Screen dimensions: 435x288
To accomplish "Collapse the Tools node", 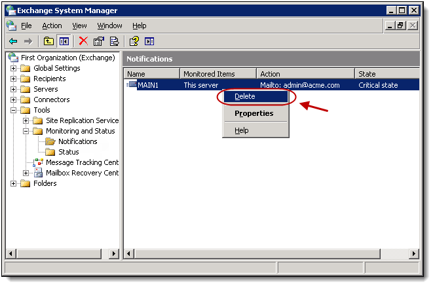I will [13, 111].
